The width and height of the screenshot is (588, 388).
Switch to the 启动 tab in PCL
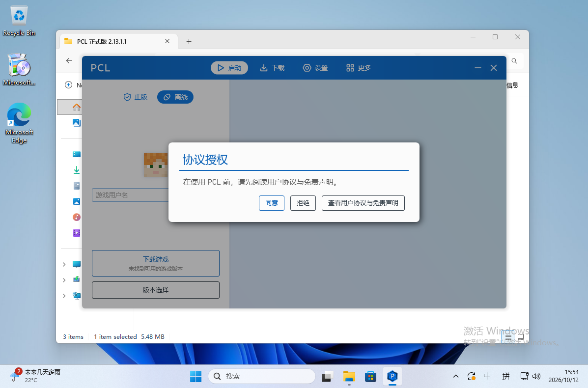(x=229, y=68)
